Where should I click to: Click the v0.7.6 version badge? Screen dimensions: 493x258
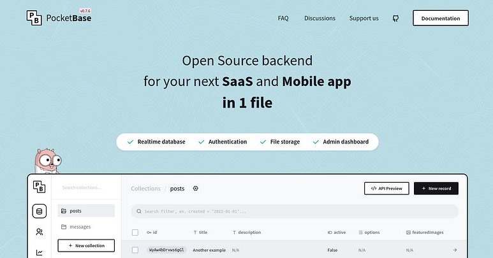(85, 11)
